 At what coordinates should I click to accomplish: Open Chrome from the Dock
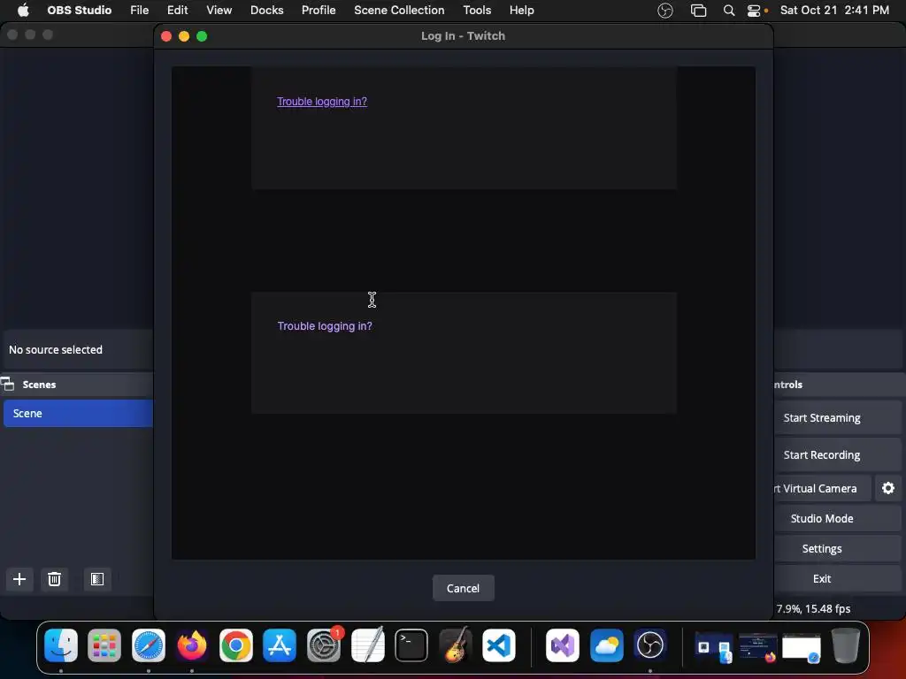(x=235, y=645)
